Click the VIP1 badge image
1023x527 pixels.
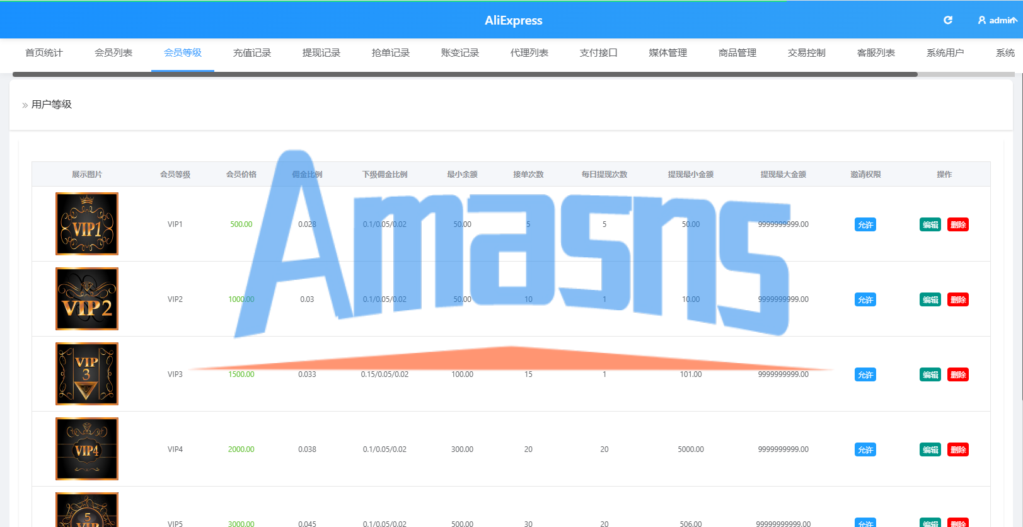(87, 224)
